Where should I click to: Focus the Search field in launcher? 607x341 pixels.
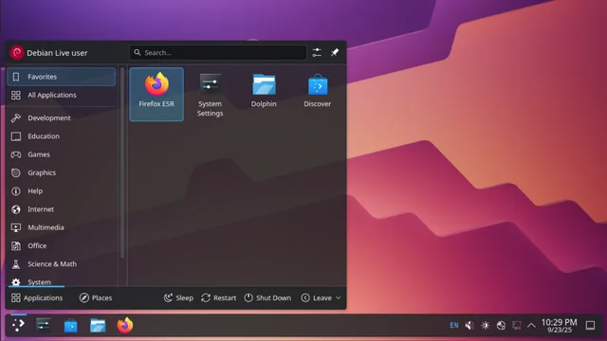coord(218,53)
